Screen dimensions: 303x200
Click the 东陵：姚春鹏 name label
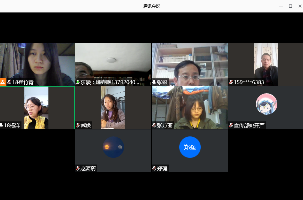point(110,82)
